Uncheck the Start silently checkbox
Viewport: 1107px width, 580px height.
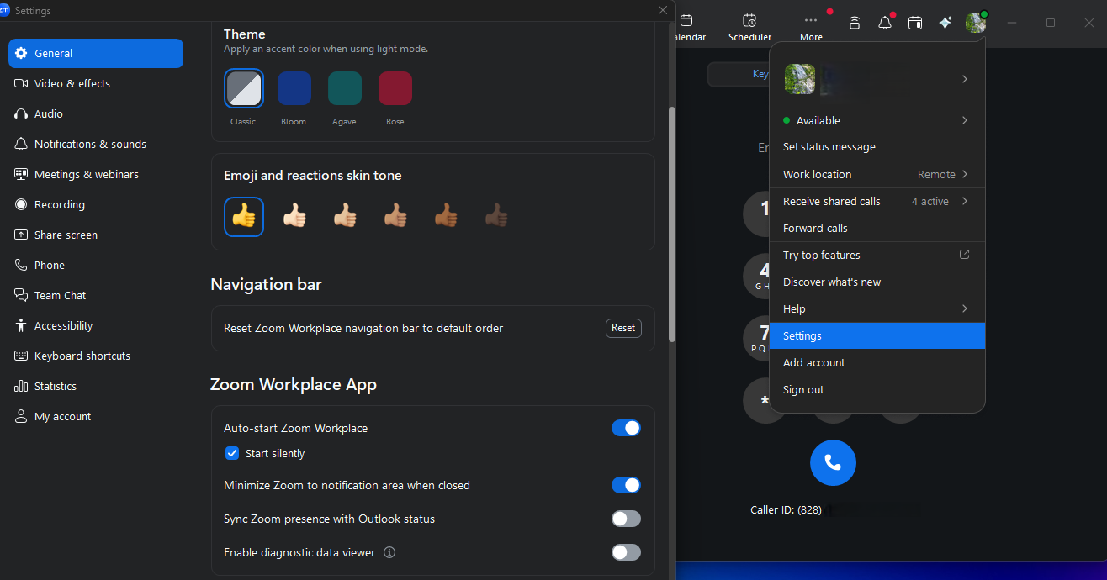point(233,453)
